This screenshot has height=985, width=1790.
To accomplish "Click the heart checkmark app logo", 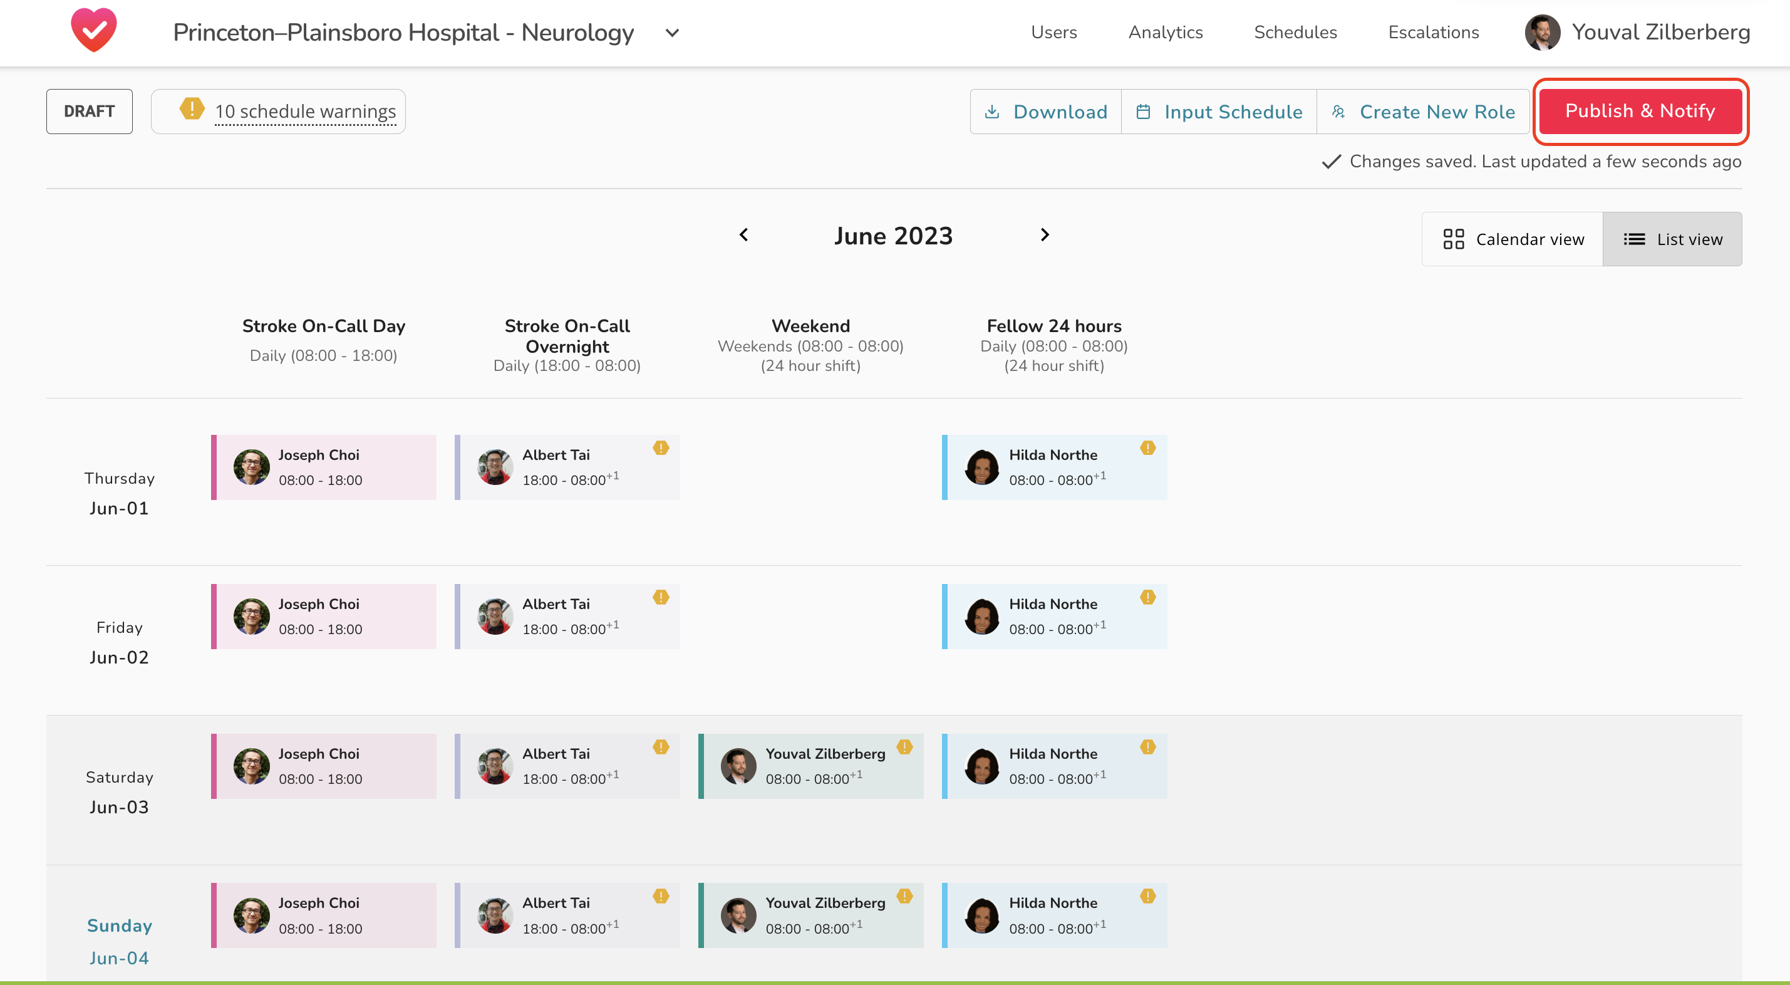I will (x=94, y=31).
